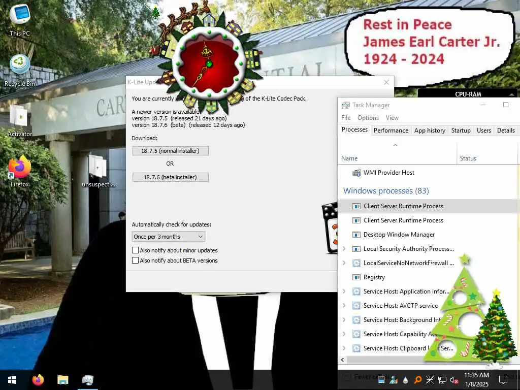Click the muted volume tray icon
The width and height of the screenshot is (520, 390).
(454, 380)
